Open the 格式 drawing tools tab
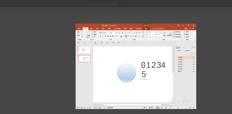This screenshot has height=114, width=232. 146,29
